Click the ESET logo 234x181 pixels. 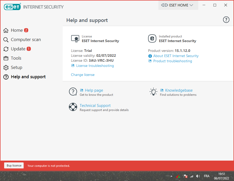(12, 7)
